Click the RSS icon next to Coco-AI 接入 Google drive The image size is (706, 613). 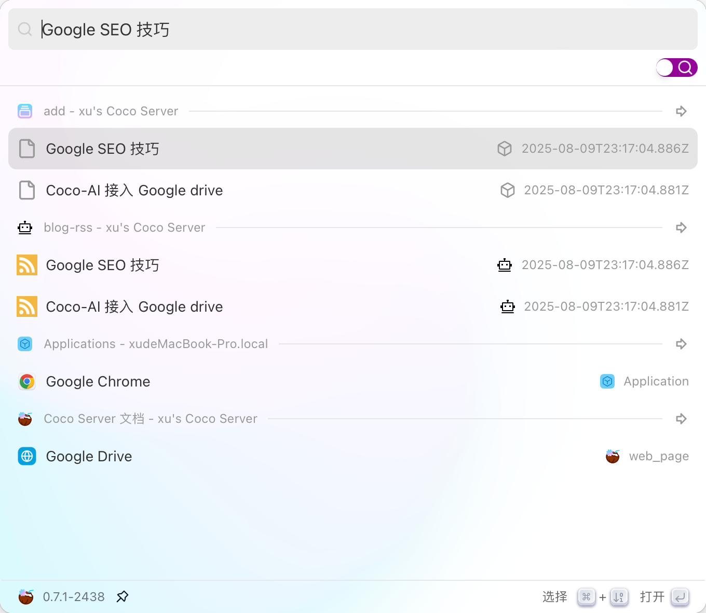click(x=27, y=306)
